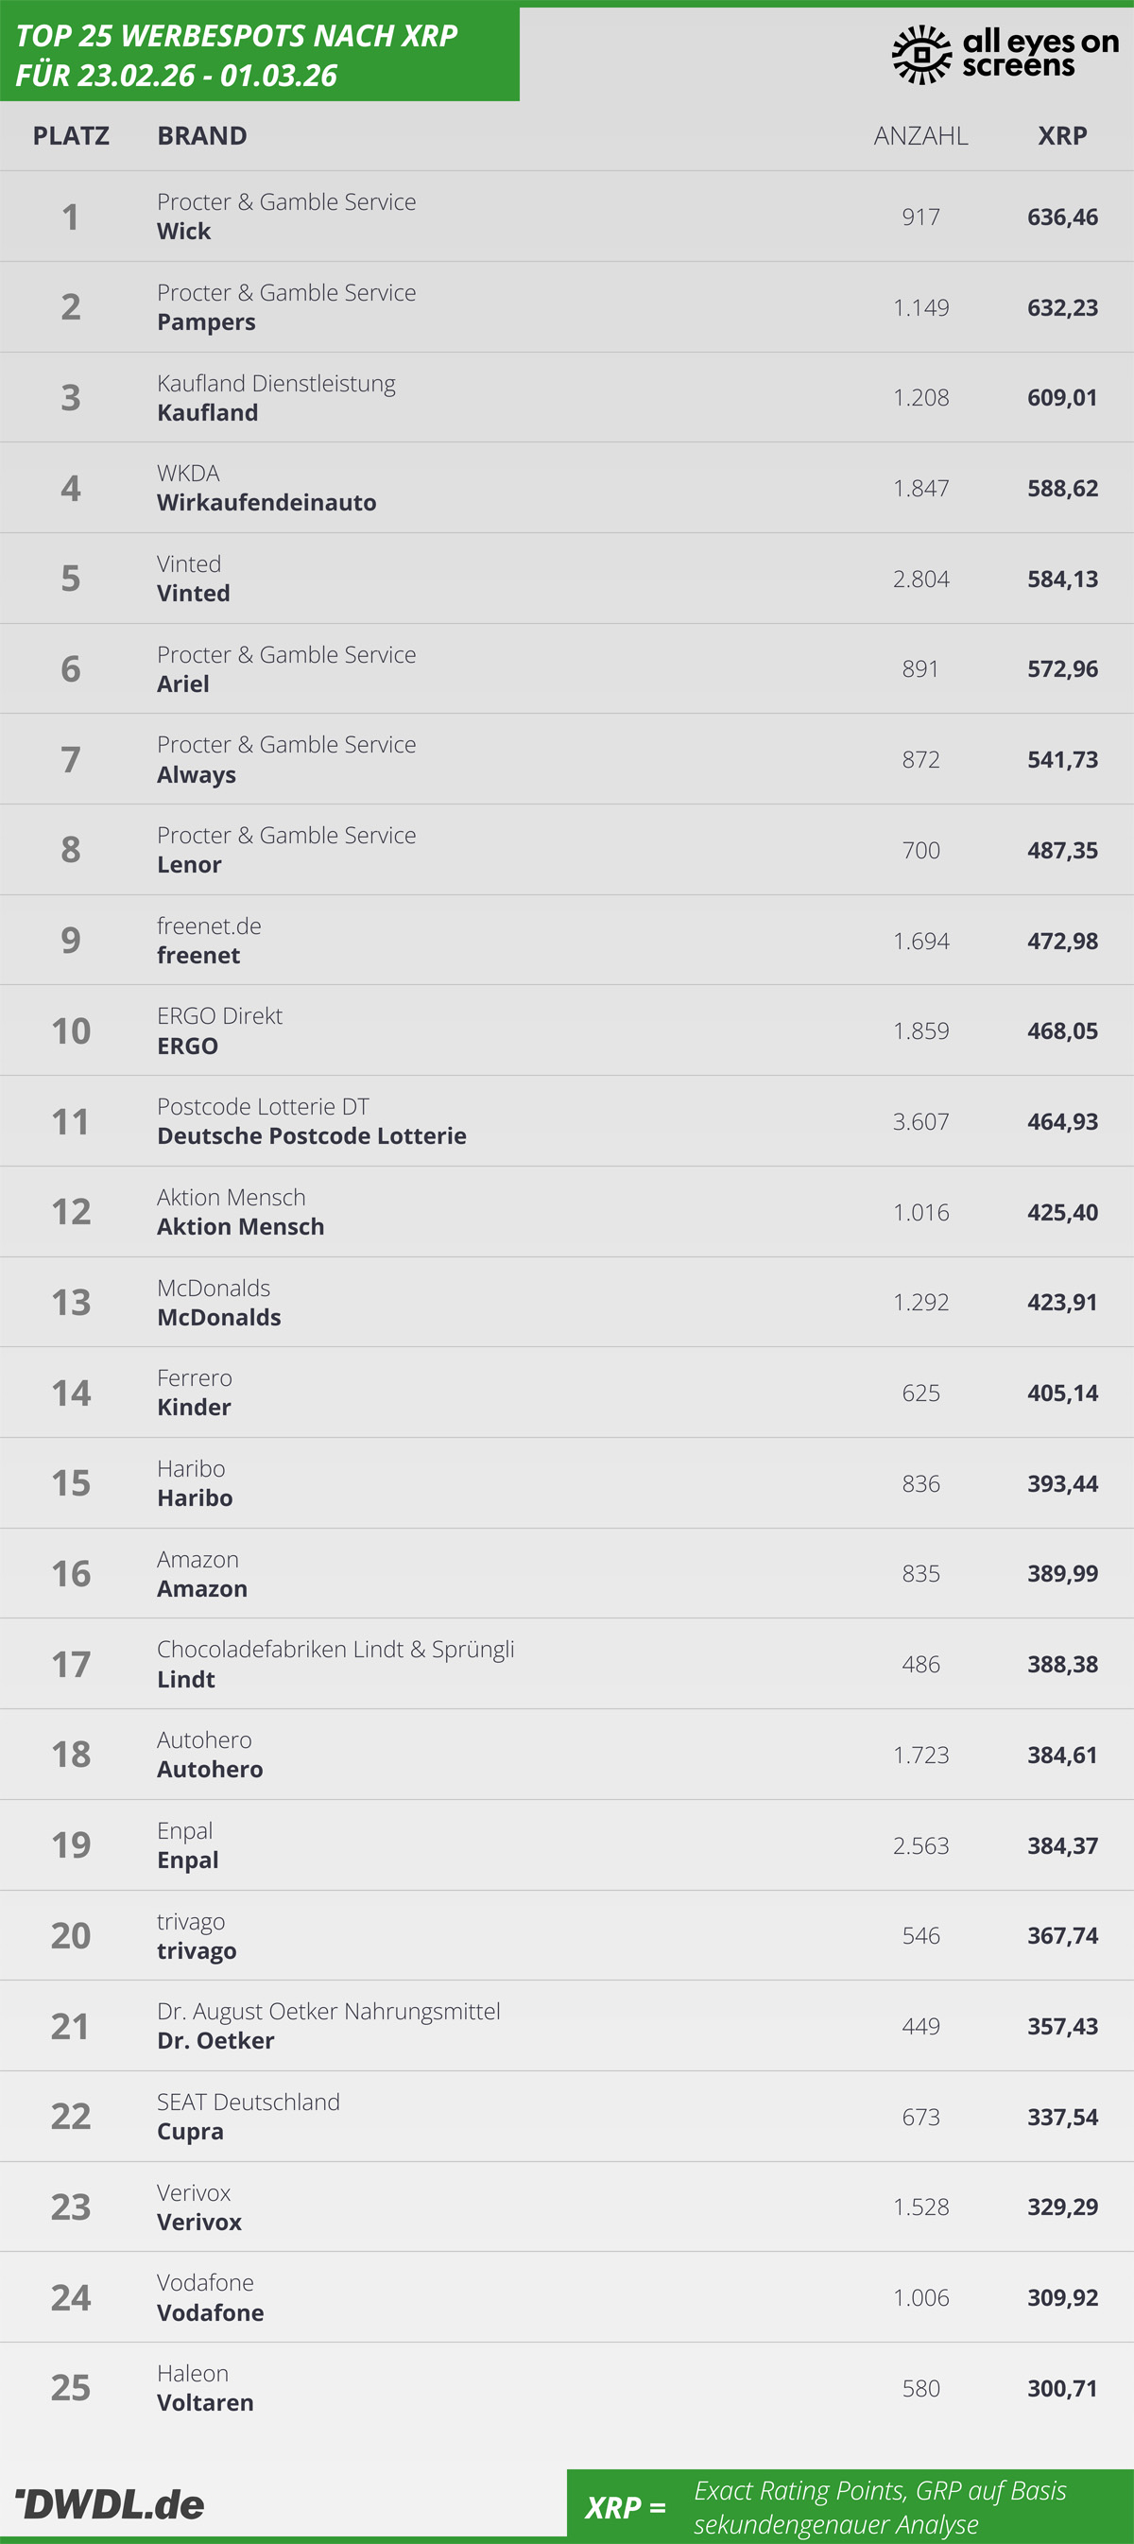Click Cupra's spot count 673
1134x2544 pixels.
click(x=919, y=2117)
